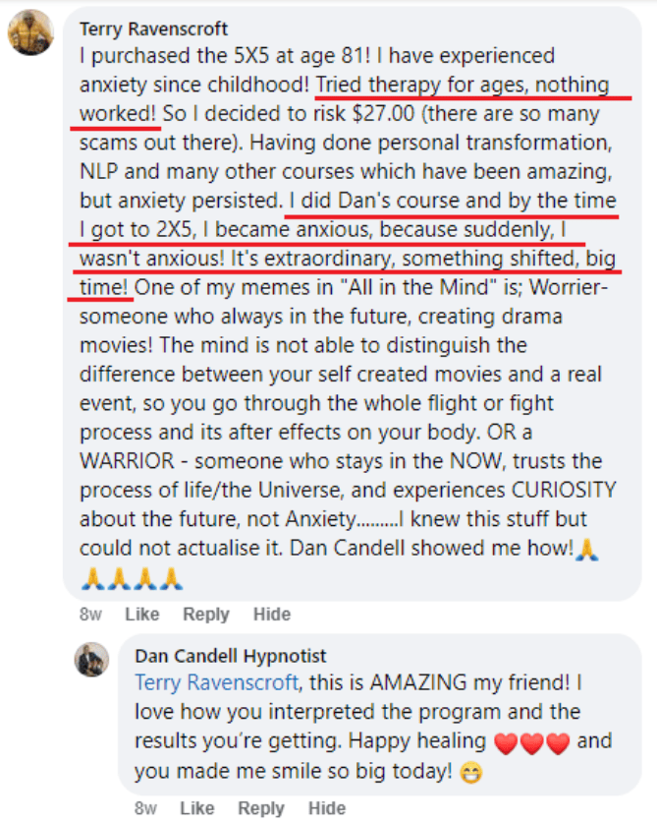Open Dan Candell Hypnotist's profile avatar

click(x=91, y=659)
